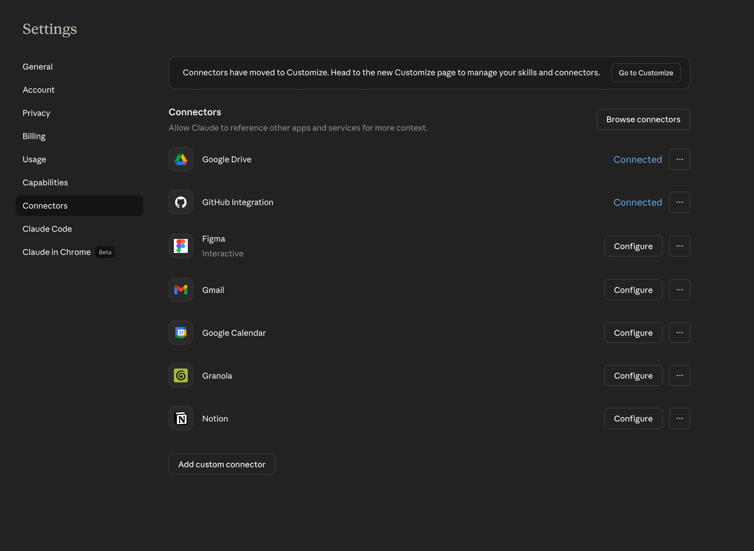
Task: Open the General settings section
Action: point(79,67)
